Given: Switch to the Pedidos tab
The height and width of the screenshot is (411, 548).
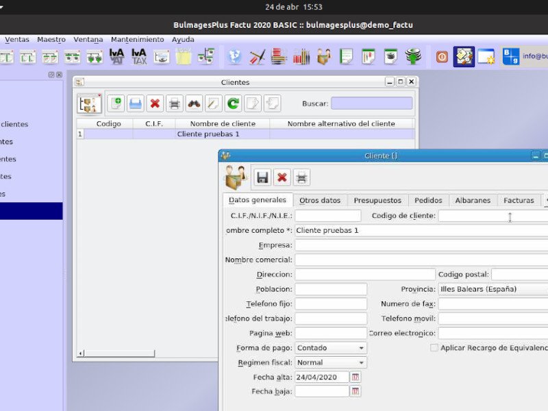Looking at the screenshot, I should point(428,200).
